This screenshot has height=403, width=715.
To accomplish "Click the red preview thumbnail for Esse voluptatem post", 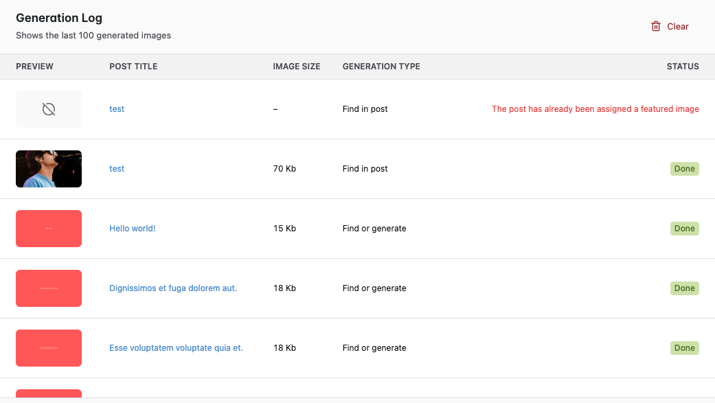I will click(x=49, y=348).
